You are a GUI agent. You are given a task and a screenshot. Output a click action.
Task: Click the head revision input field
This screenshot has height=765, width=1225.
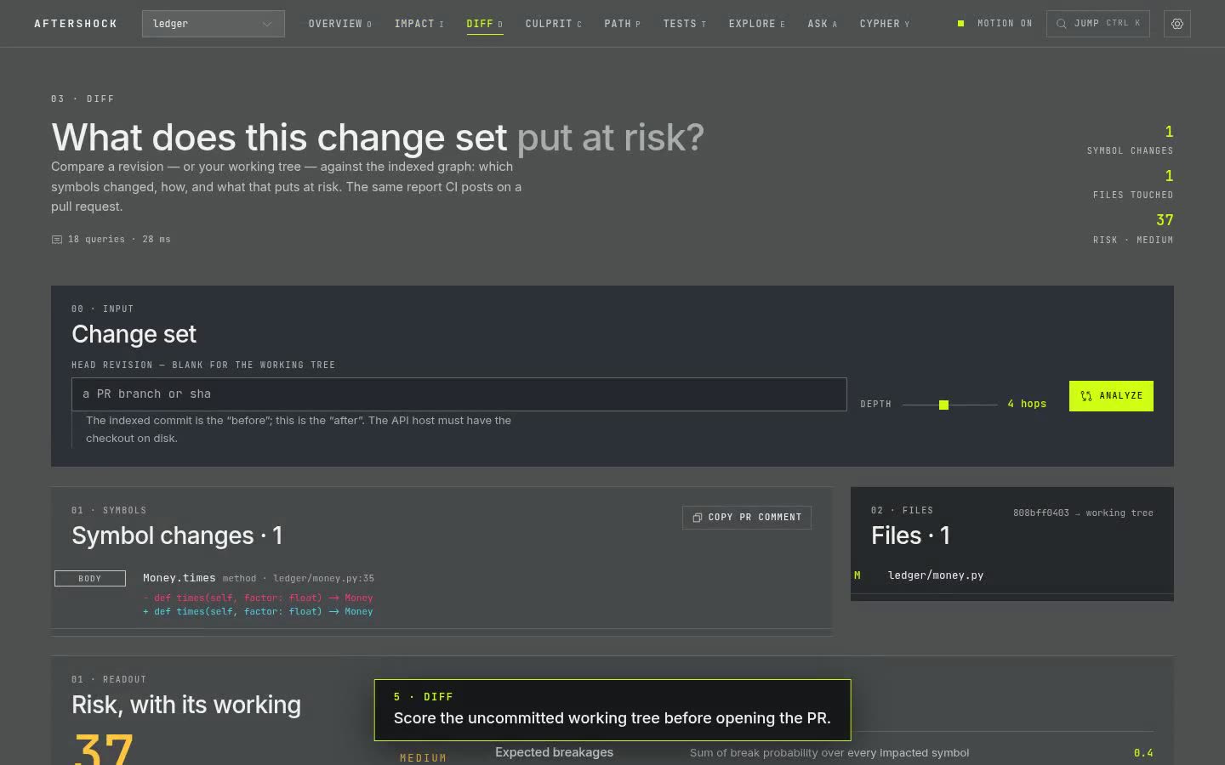[459, 394]
